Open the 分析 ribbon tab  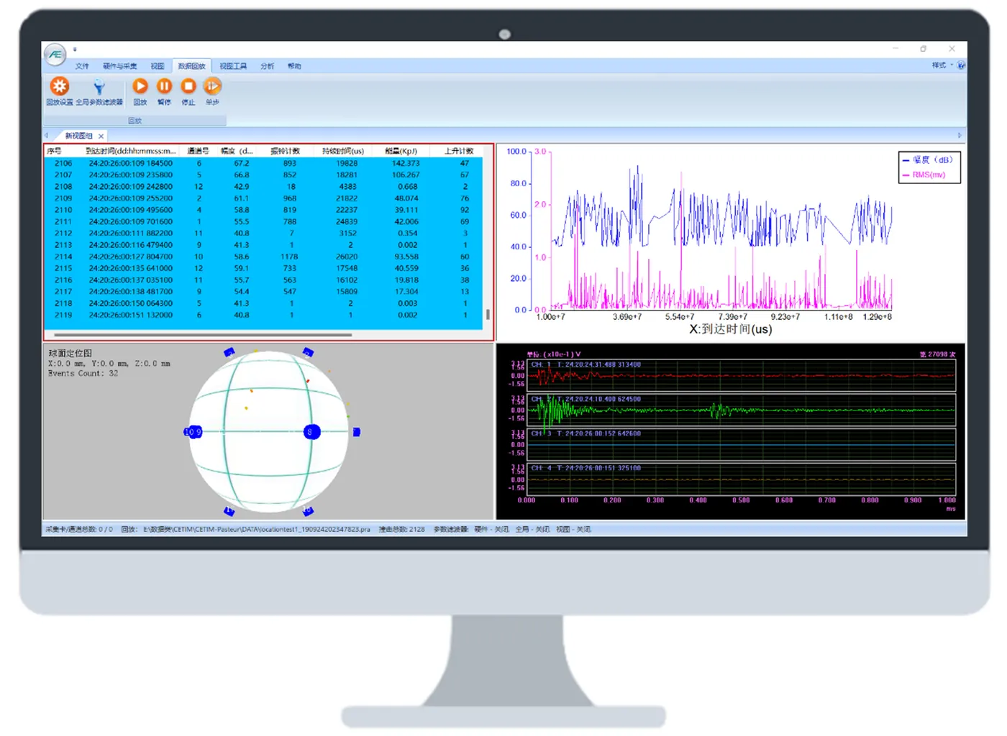(x=268, y=66)
